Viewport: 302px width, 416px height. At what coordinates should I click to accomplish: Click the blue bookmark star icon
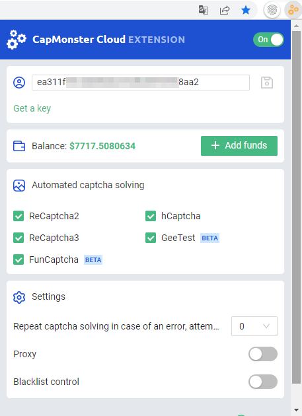(246, 11)
